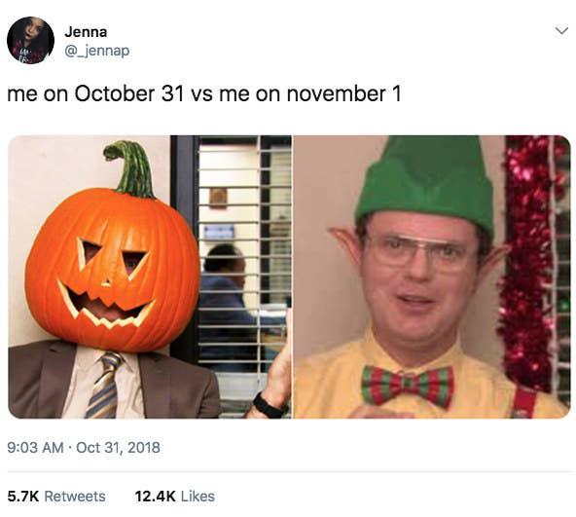Click the pumpkin's jagged carved mouth
The image size is (576, 517).
(x=106, y=305)
